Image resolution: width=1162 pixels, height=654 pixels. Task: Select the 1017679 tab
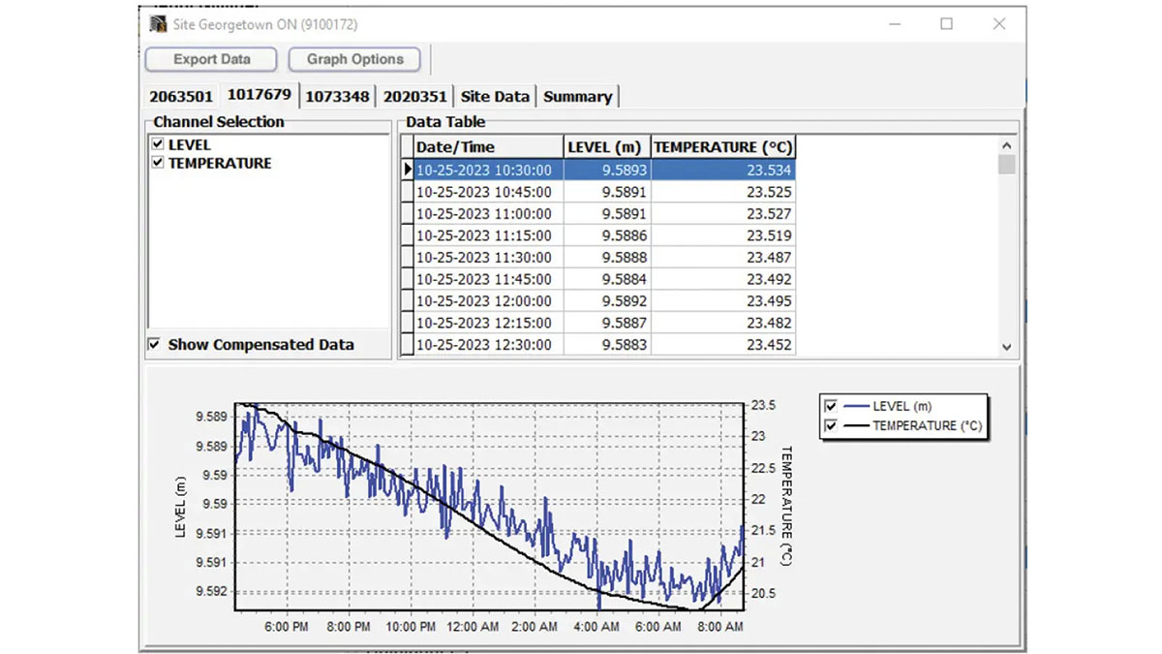click(259, 95)
